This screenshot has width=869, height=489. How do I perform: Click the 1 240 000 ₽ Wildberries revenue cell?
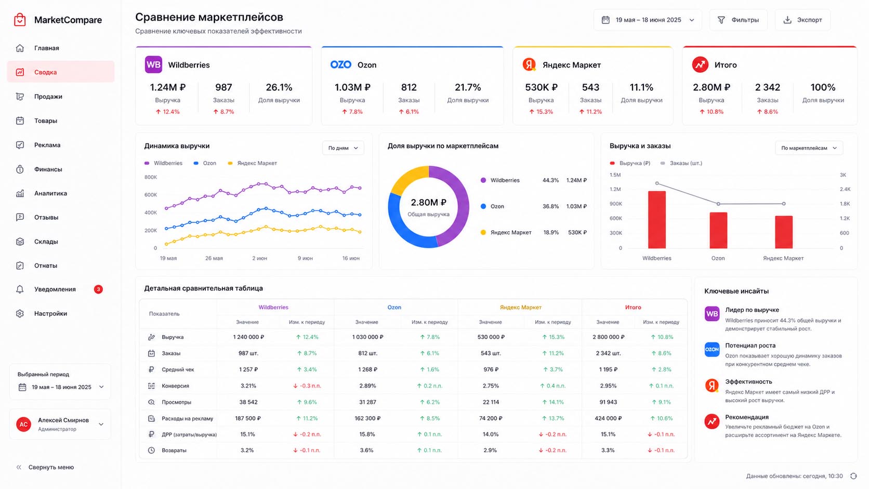tap(248, 337)
